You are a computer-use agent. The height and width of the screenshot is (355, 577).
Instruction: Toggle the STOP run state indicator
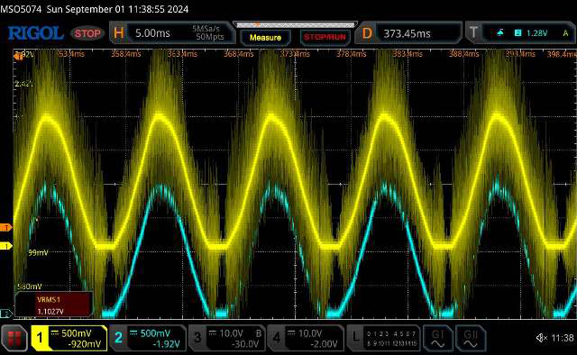coord(87,33)
